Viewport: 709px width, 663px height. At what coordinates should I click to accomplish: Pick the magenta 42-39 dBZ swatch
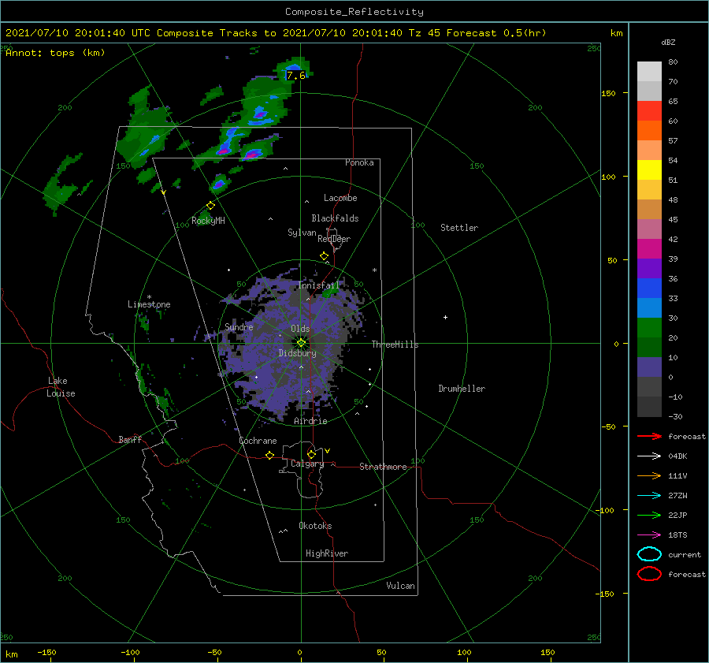point(649,248)
